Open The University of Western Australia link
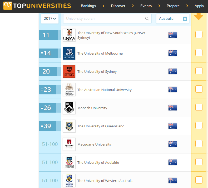Image resolution: width=208 pixels, height=188 pixels. click(105, 181)
